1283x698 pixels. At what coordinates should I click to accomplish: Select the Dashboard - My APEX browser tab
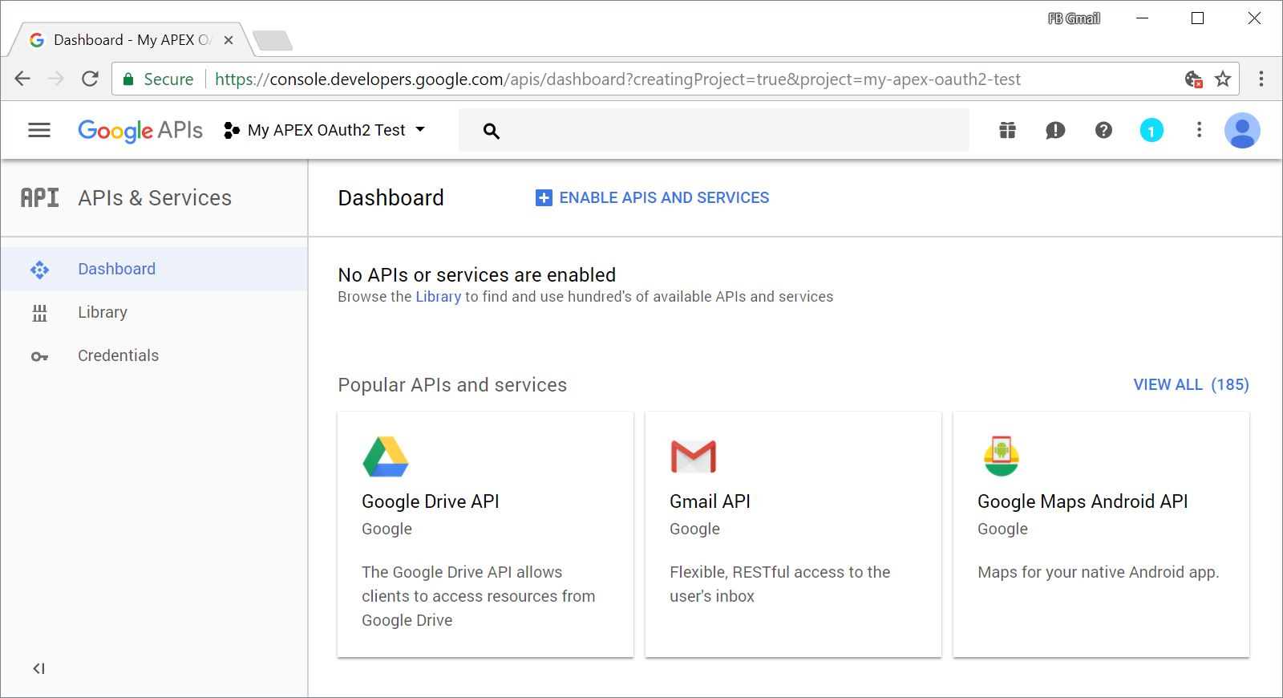pyautogui.click(x=131, y=40)
